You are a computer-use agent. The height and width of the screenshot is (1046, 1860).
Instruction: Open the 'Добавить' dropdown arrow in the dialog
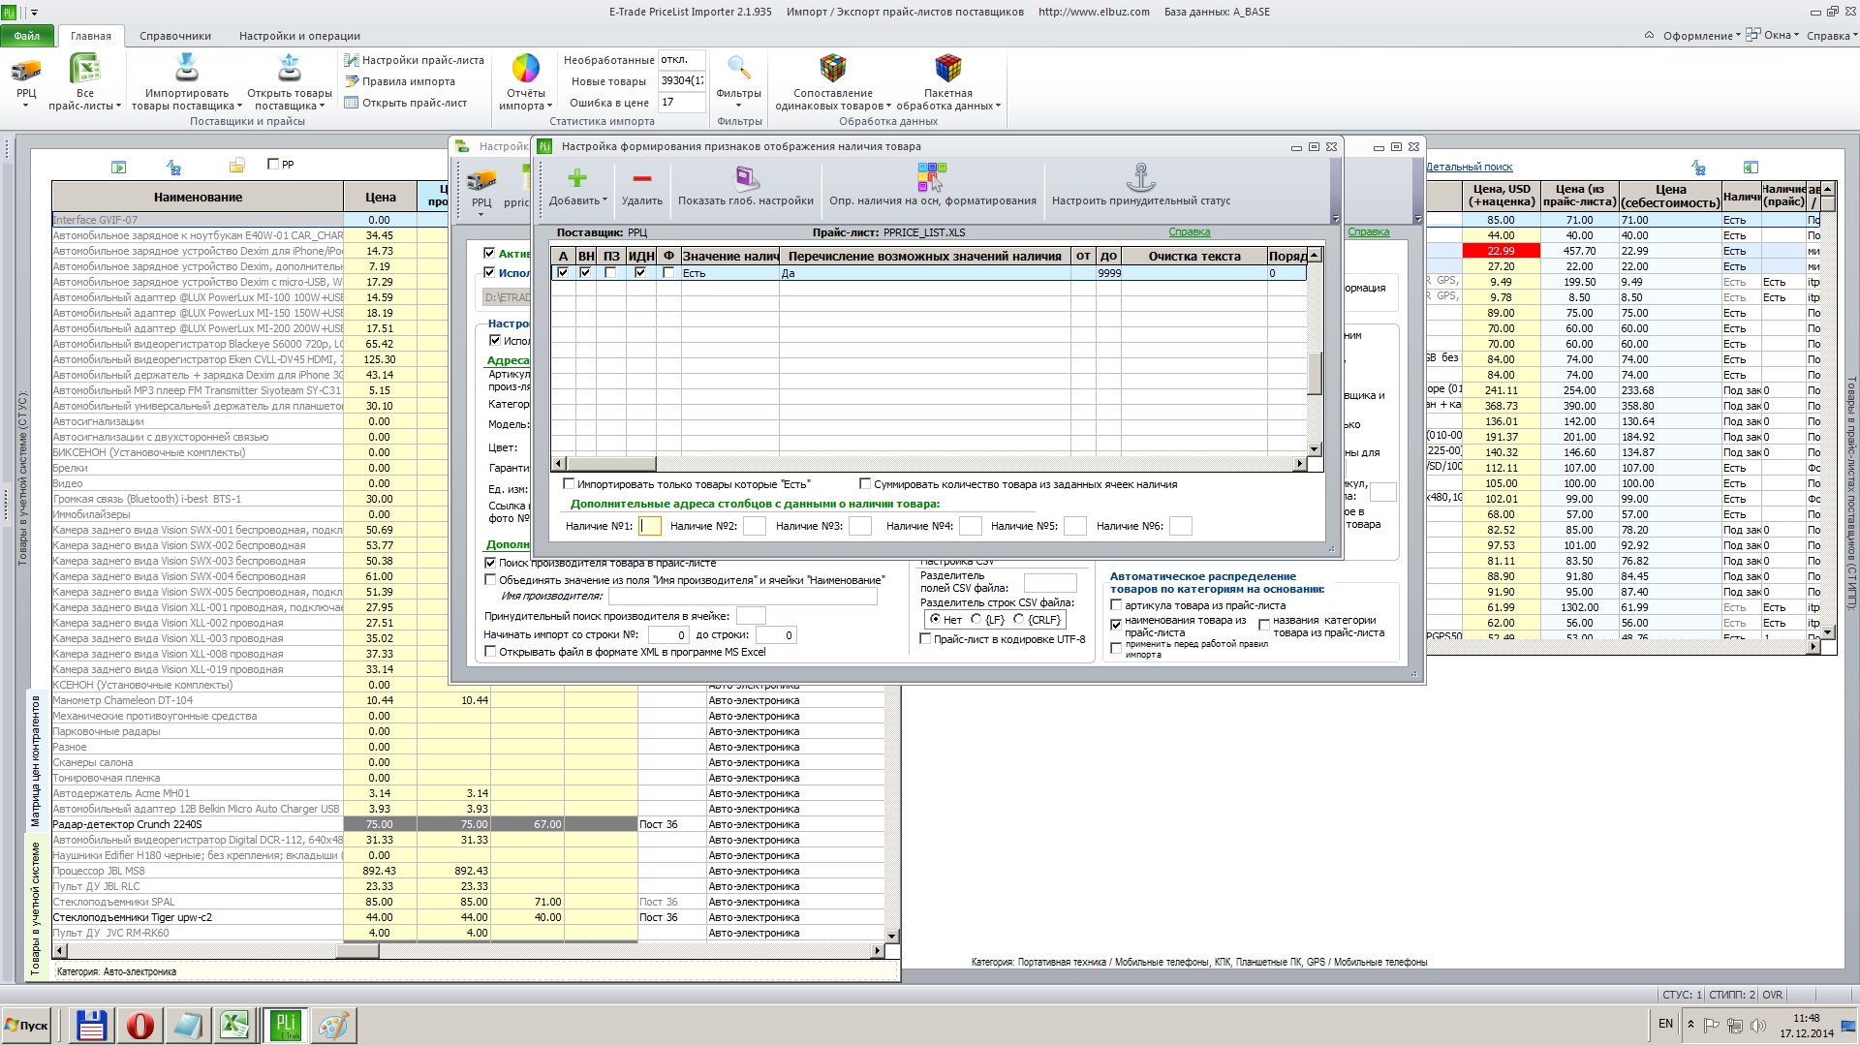604,200
